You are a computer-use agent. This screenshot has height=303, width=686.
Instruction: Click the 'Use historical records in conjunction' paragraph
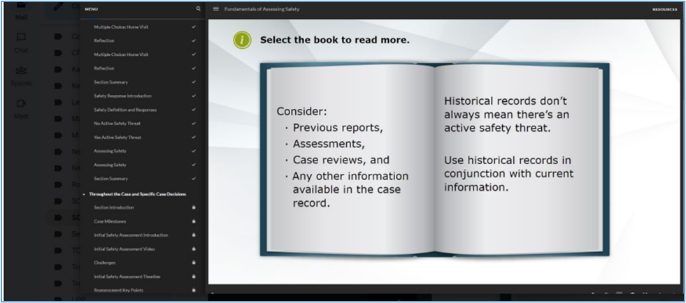508,173
